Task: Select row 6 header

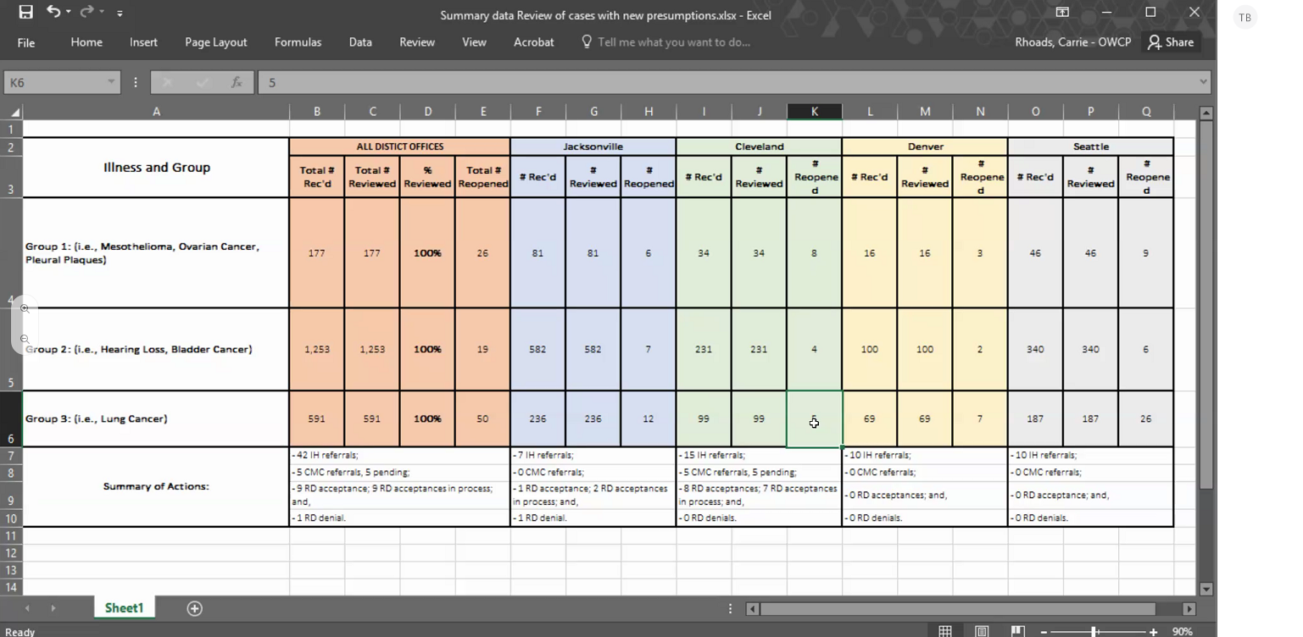Action: (11, 419)
